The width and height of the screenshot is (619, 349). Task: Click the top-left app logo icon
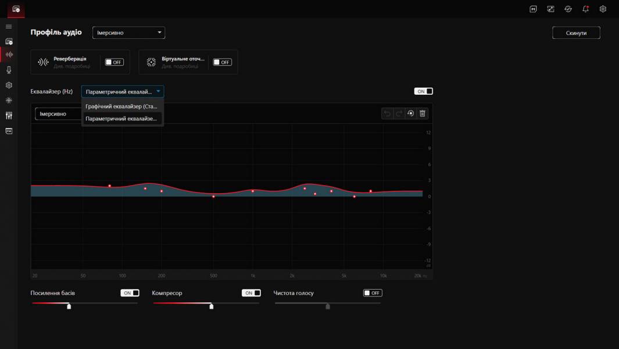point(16,9)
